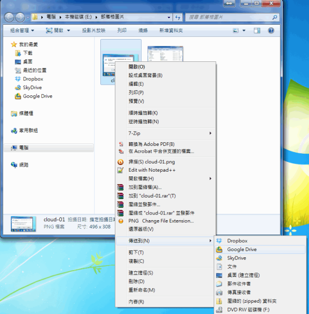Screen dimensions: 309x314
Task: Click the Edit with Notepad++ icon
Action: click(x=121, y=170)
